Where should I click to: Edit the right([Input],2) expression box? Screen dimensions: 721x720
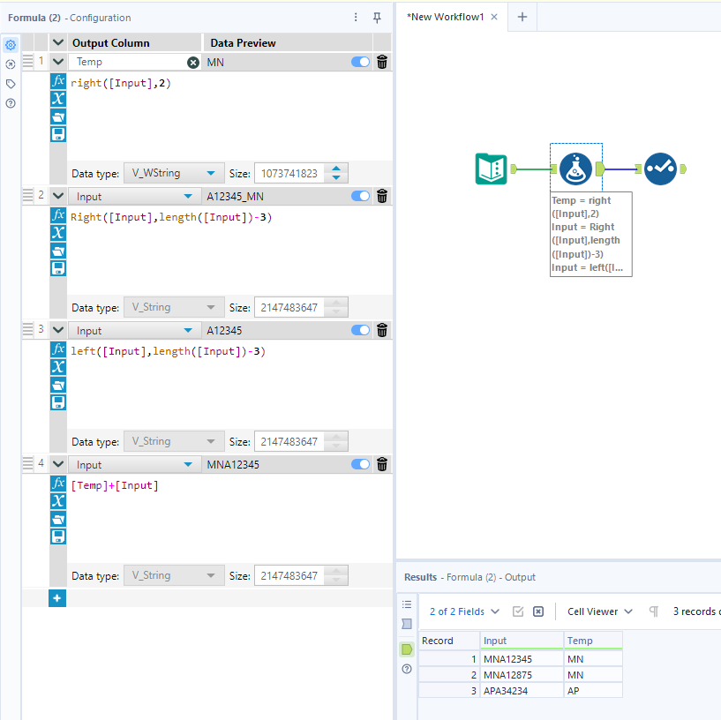pos(230,116)
